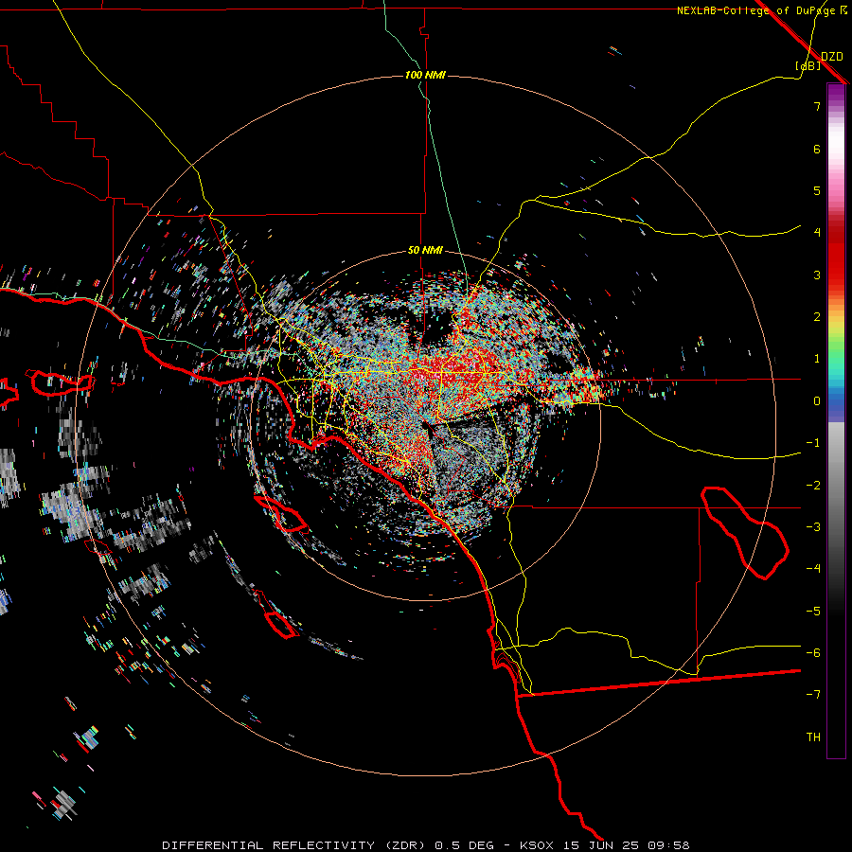
Task: Click the -1 dB label on color scale
Action: tap(813, 443)
